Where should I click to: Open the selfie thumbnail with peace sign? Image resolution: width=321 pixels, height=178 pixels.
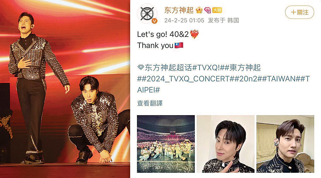(x=226, y=144)
